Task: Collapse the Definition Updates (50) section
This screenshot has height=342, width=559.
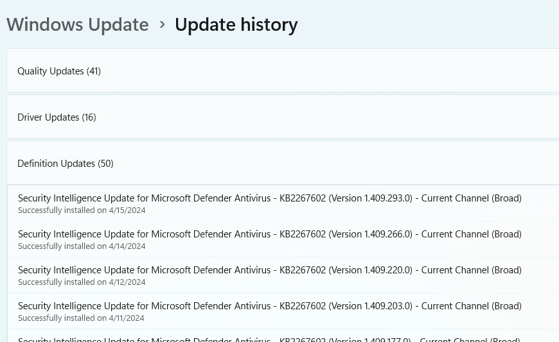Action: click(x=283, y=163)
